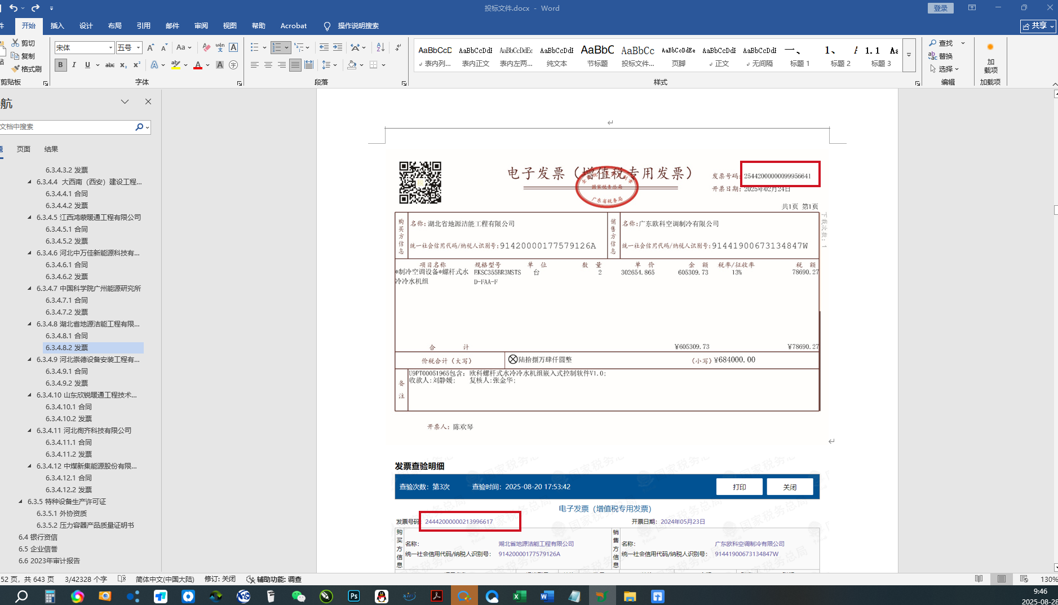Open the 审阅 (Review) ribbon tab

click(201, 25)
